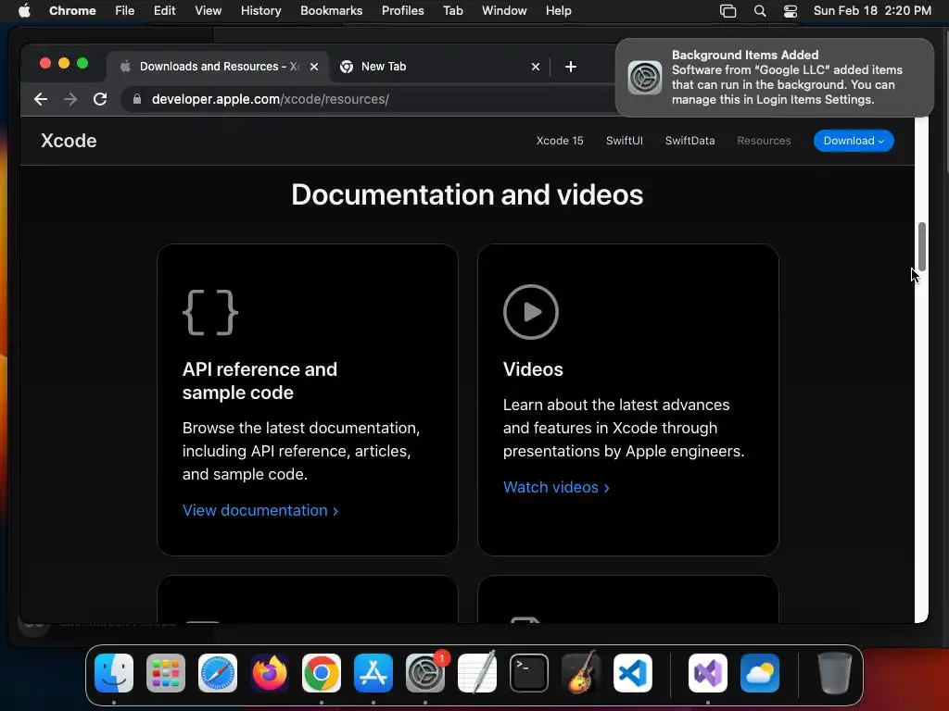Open the Resources nav link
The width and height of the screenshot is (949, 711).
(764, 141)
